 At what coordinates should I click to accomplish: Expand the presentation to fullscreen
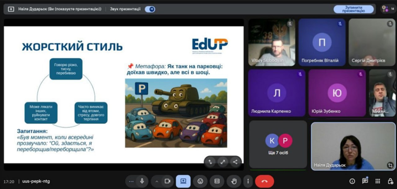tap(222, 161)
